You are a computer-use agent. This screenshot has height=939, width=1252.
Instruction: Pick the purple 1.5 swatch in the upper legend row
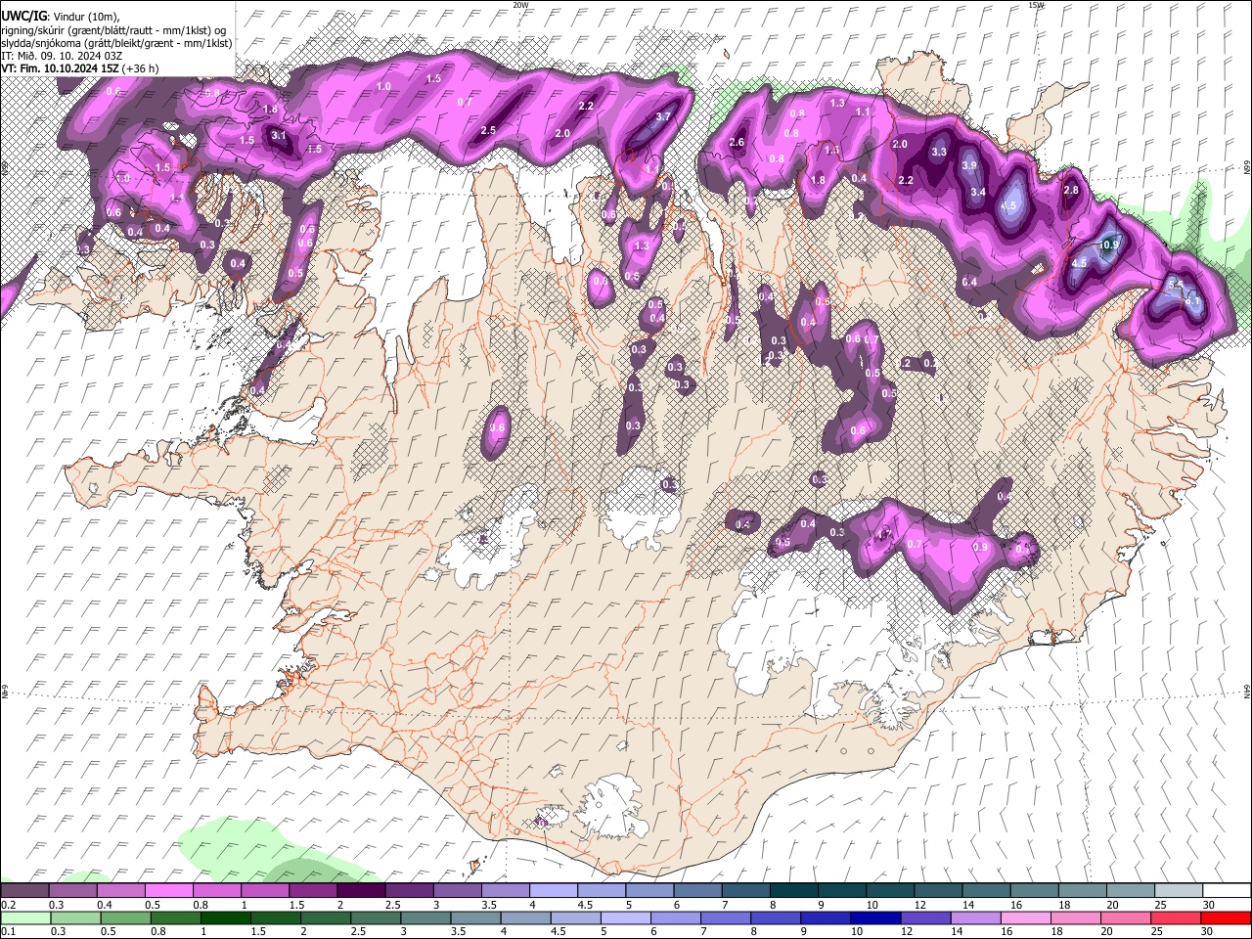[x=313, y=891]
